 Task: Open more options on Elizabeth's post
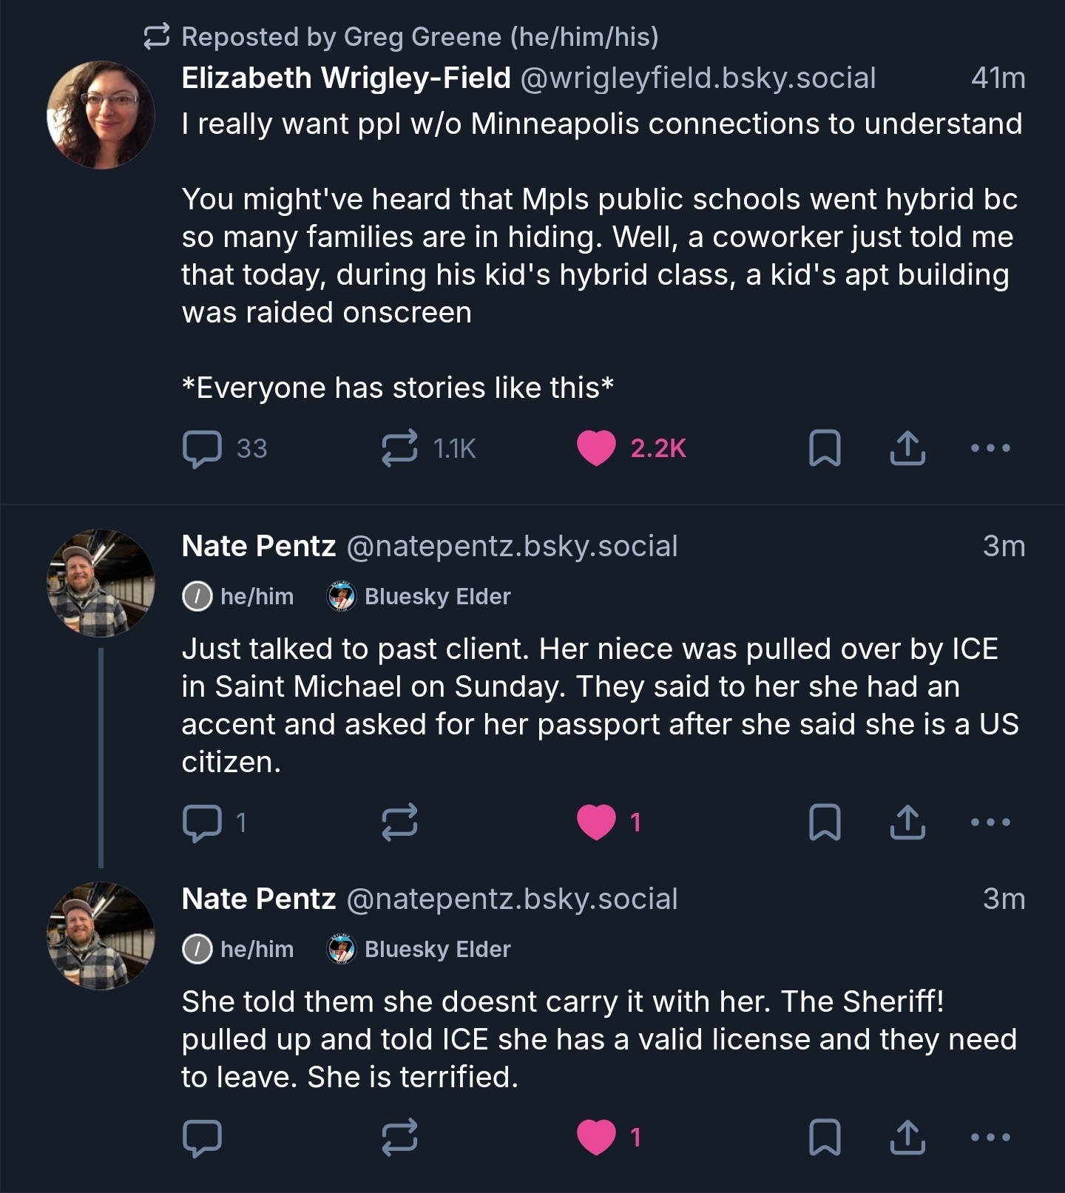click(990, 448)
